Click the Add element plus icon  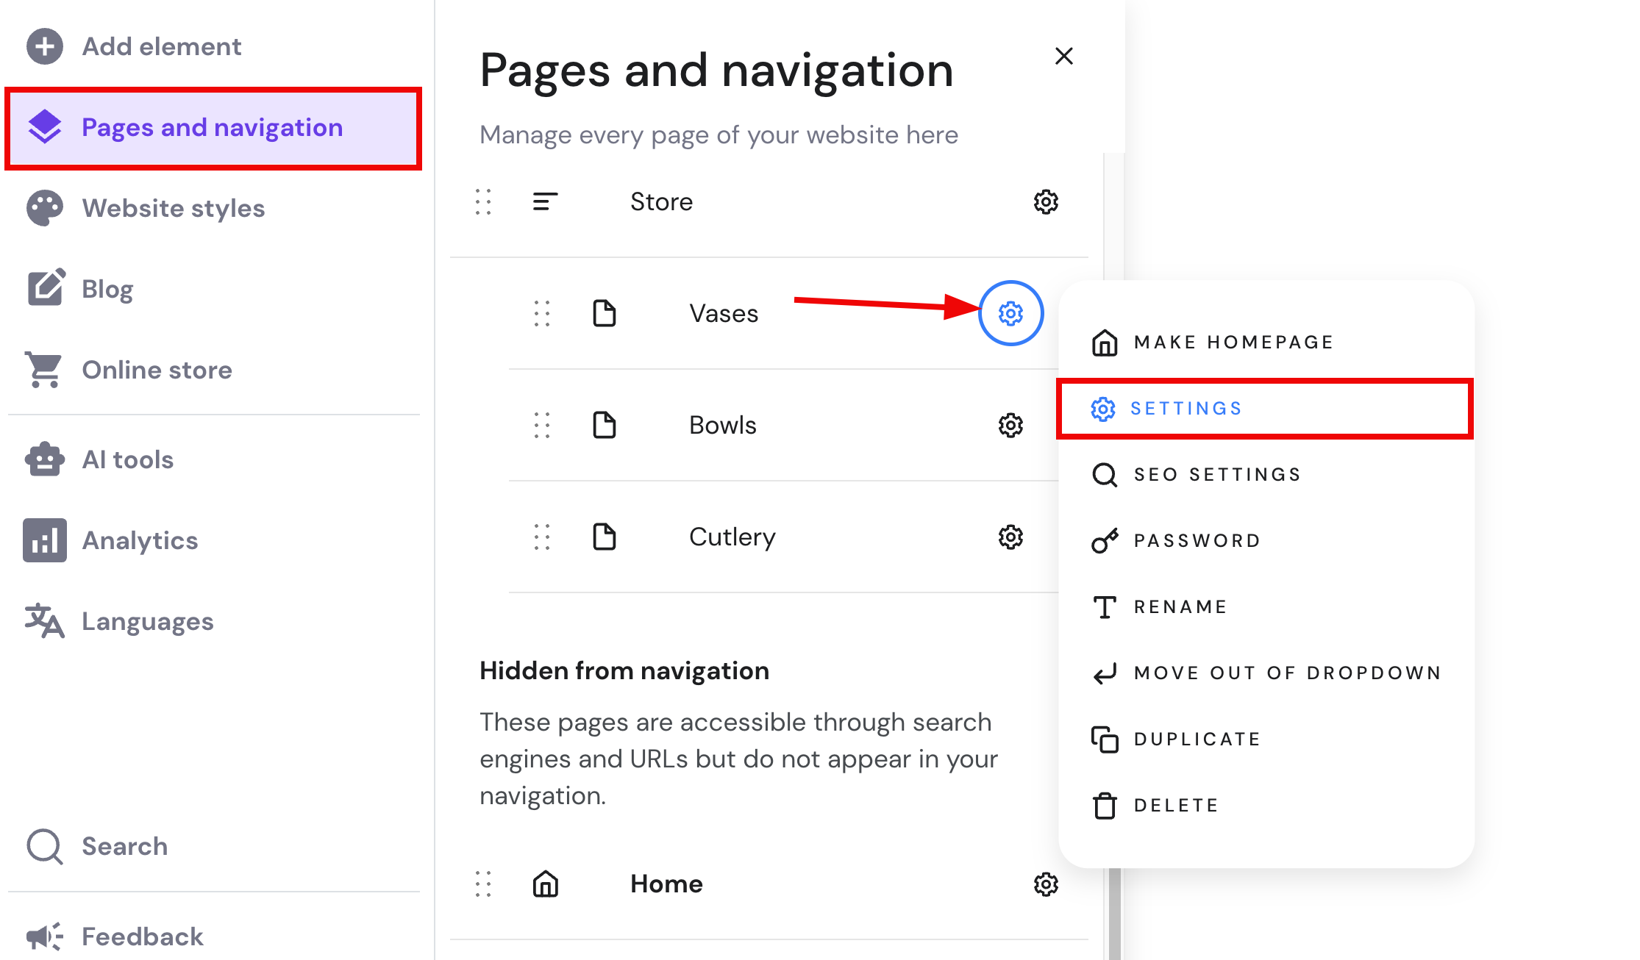click(x=44, y=46)
